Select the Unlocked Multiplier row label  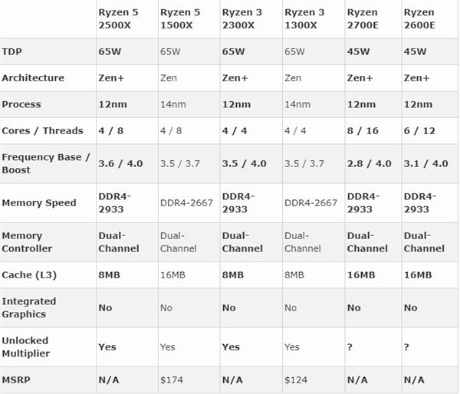25,346
